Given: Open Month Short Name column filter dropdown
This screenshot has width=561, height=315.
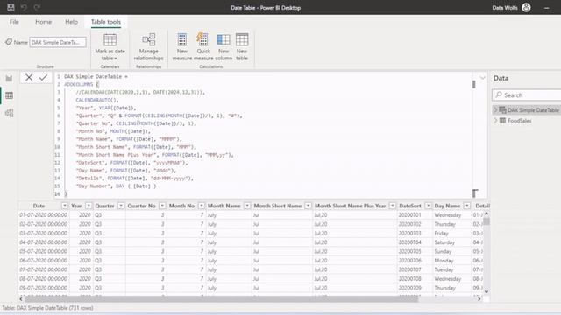Looking at the screenshot, I should pos(308,206).
